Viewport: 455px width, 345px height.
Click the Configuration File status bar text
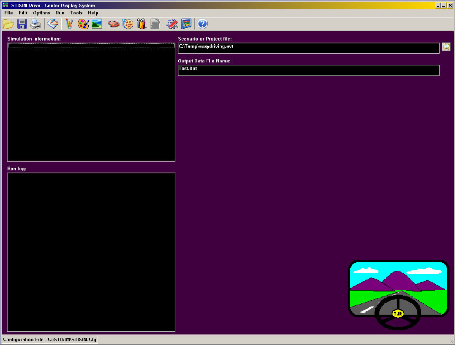49,340
